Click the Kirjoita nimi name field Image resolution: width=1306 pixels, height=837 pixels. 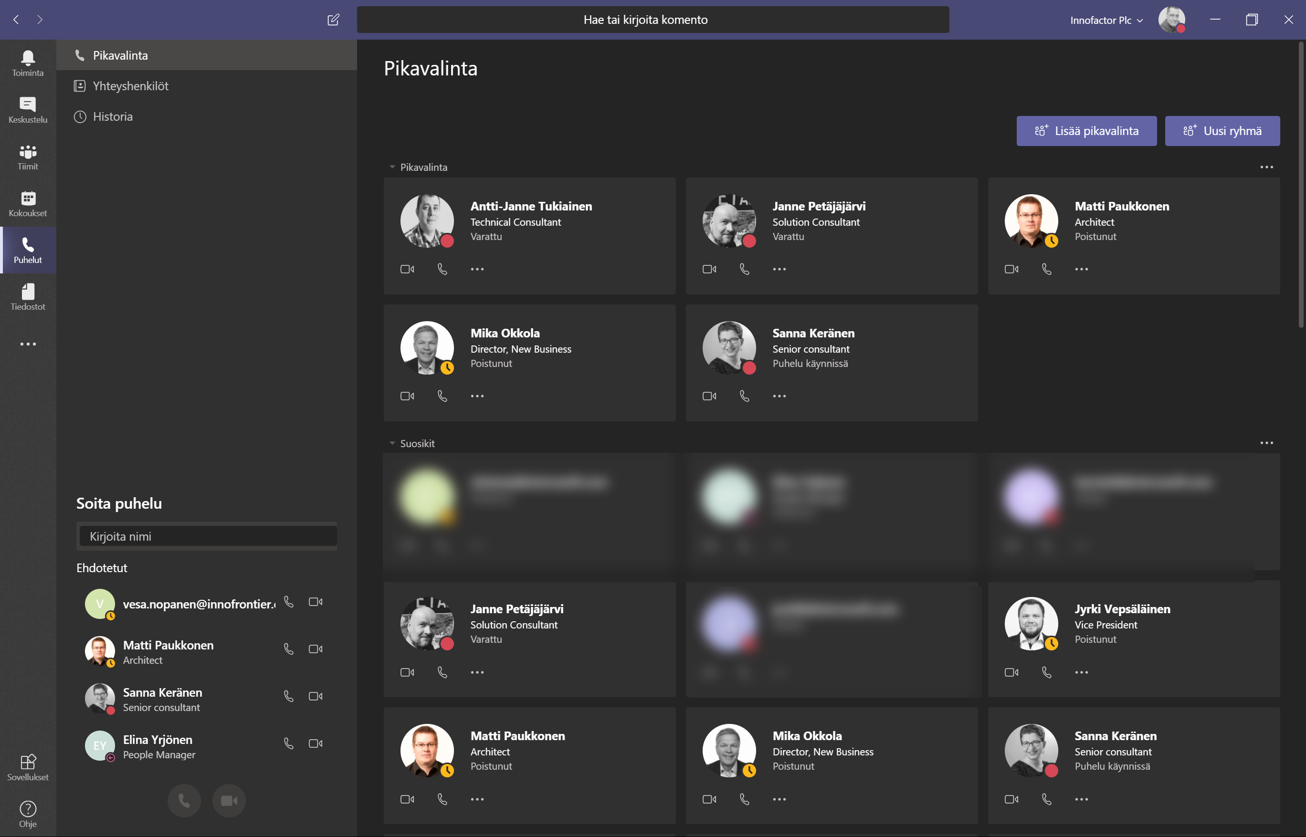click(x=207, y=536)
